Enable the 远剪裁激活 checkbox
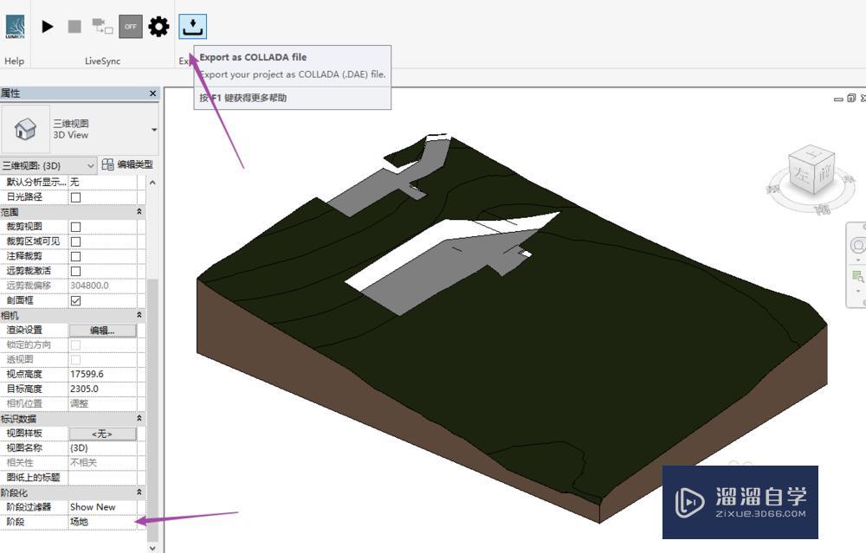 click(75, 271)
